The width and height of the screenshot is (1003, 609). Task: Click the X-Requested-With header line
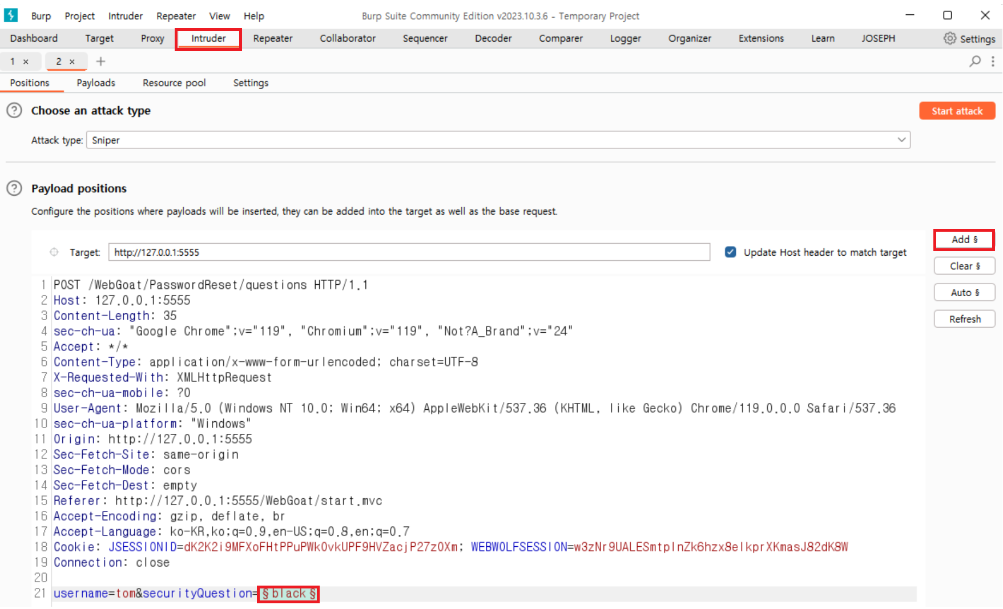[x=163, y=377]
